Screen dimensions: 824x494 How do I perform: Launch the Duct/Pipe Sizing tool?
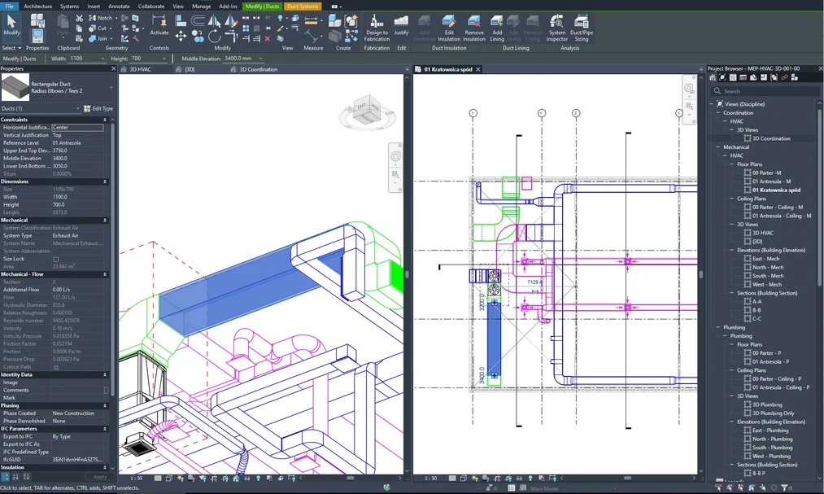(x=582, y=33)
